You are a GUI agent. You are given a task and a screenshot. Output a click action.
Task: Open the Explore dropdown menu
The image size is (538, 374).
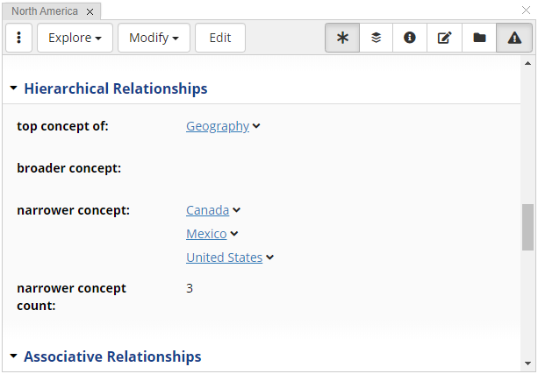click(x=75, y=39)
